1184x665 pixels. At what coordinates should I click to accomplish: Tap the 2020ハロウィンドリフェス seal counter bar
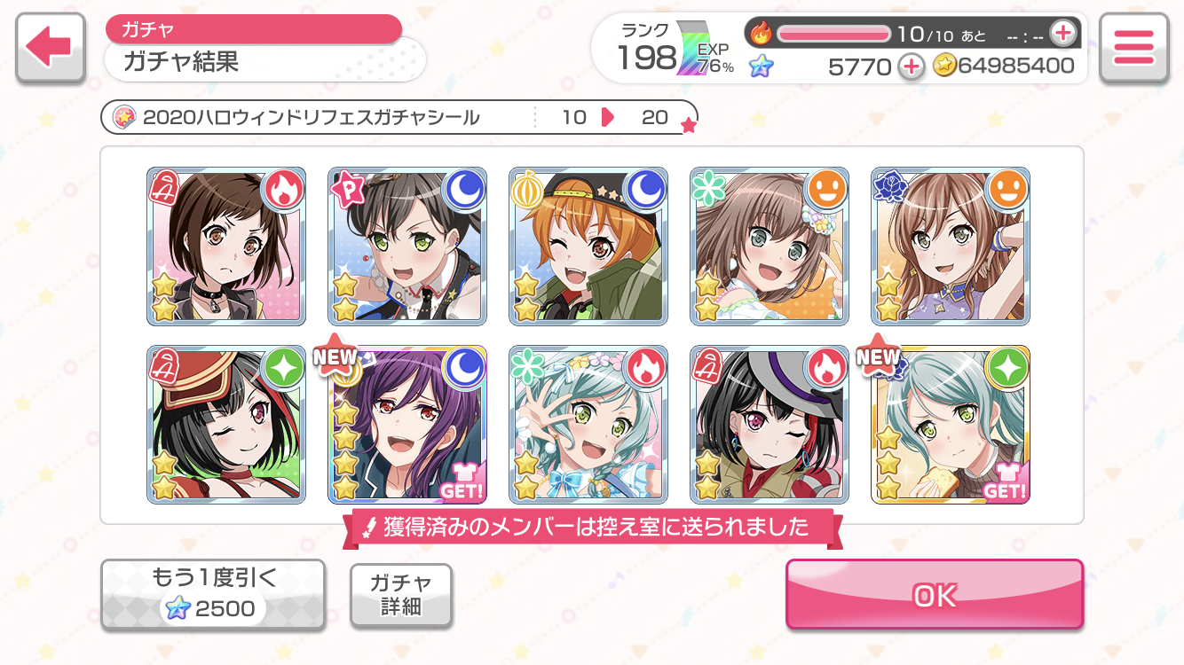pos(399,117)
